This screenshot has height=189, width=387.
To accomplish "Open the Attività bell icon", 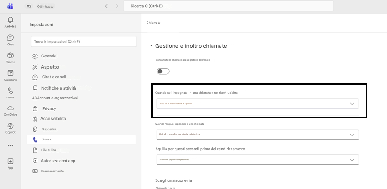I will pos(10,20).
